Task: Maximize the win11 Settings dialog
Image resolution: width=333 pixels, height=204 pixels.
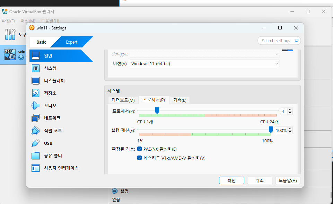Action: click(x=280, y=28)
